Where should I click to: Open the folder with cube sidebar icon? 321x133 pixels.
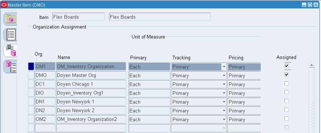10,19
